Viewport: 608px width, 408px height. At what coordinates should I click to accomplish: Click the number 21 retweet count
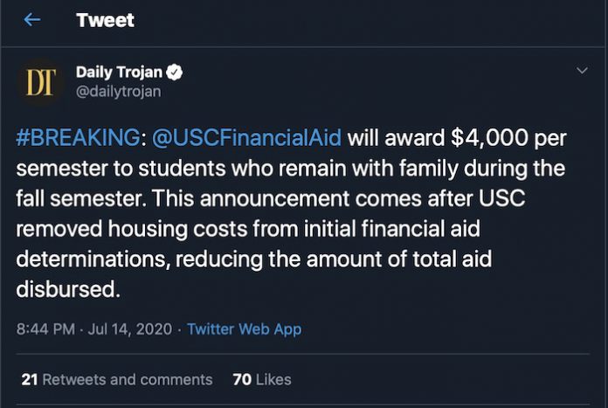point(30,380)
